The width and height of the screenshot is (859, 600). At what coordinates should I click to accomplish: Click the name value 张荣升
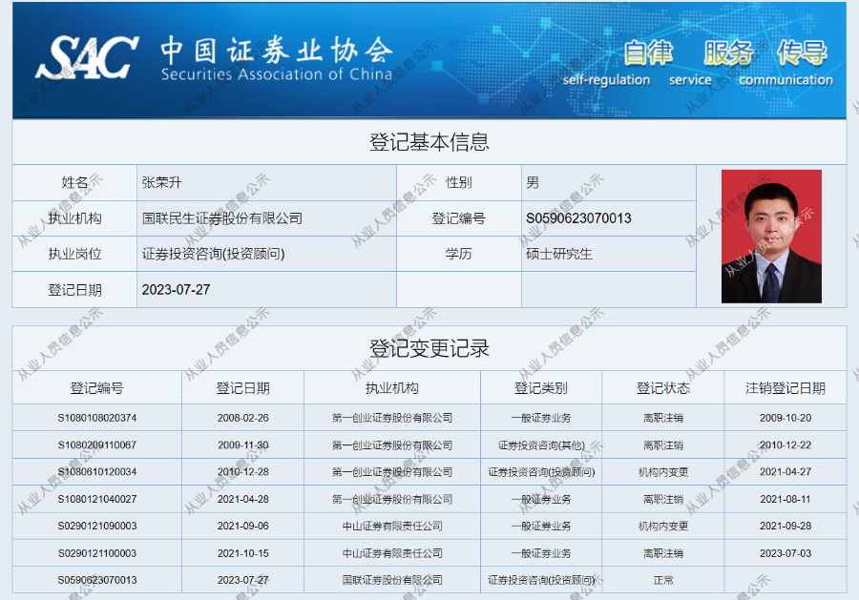[x=161, y=182]
